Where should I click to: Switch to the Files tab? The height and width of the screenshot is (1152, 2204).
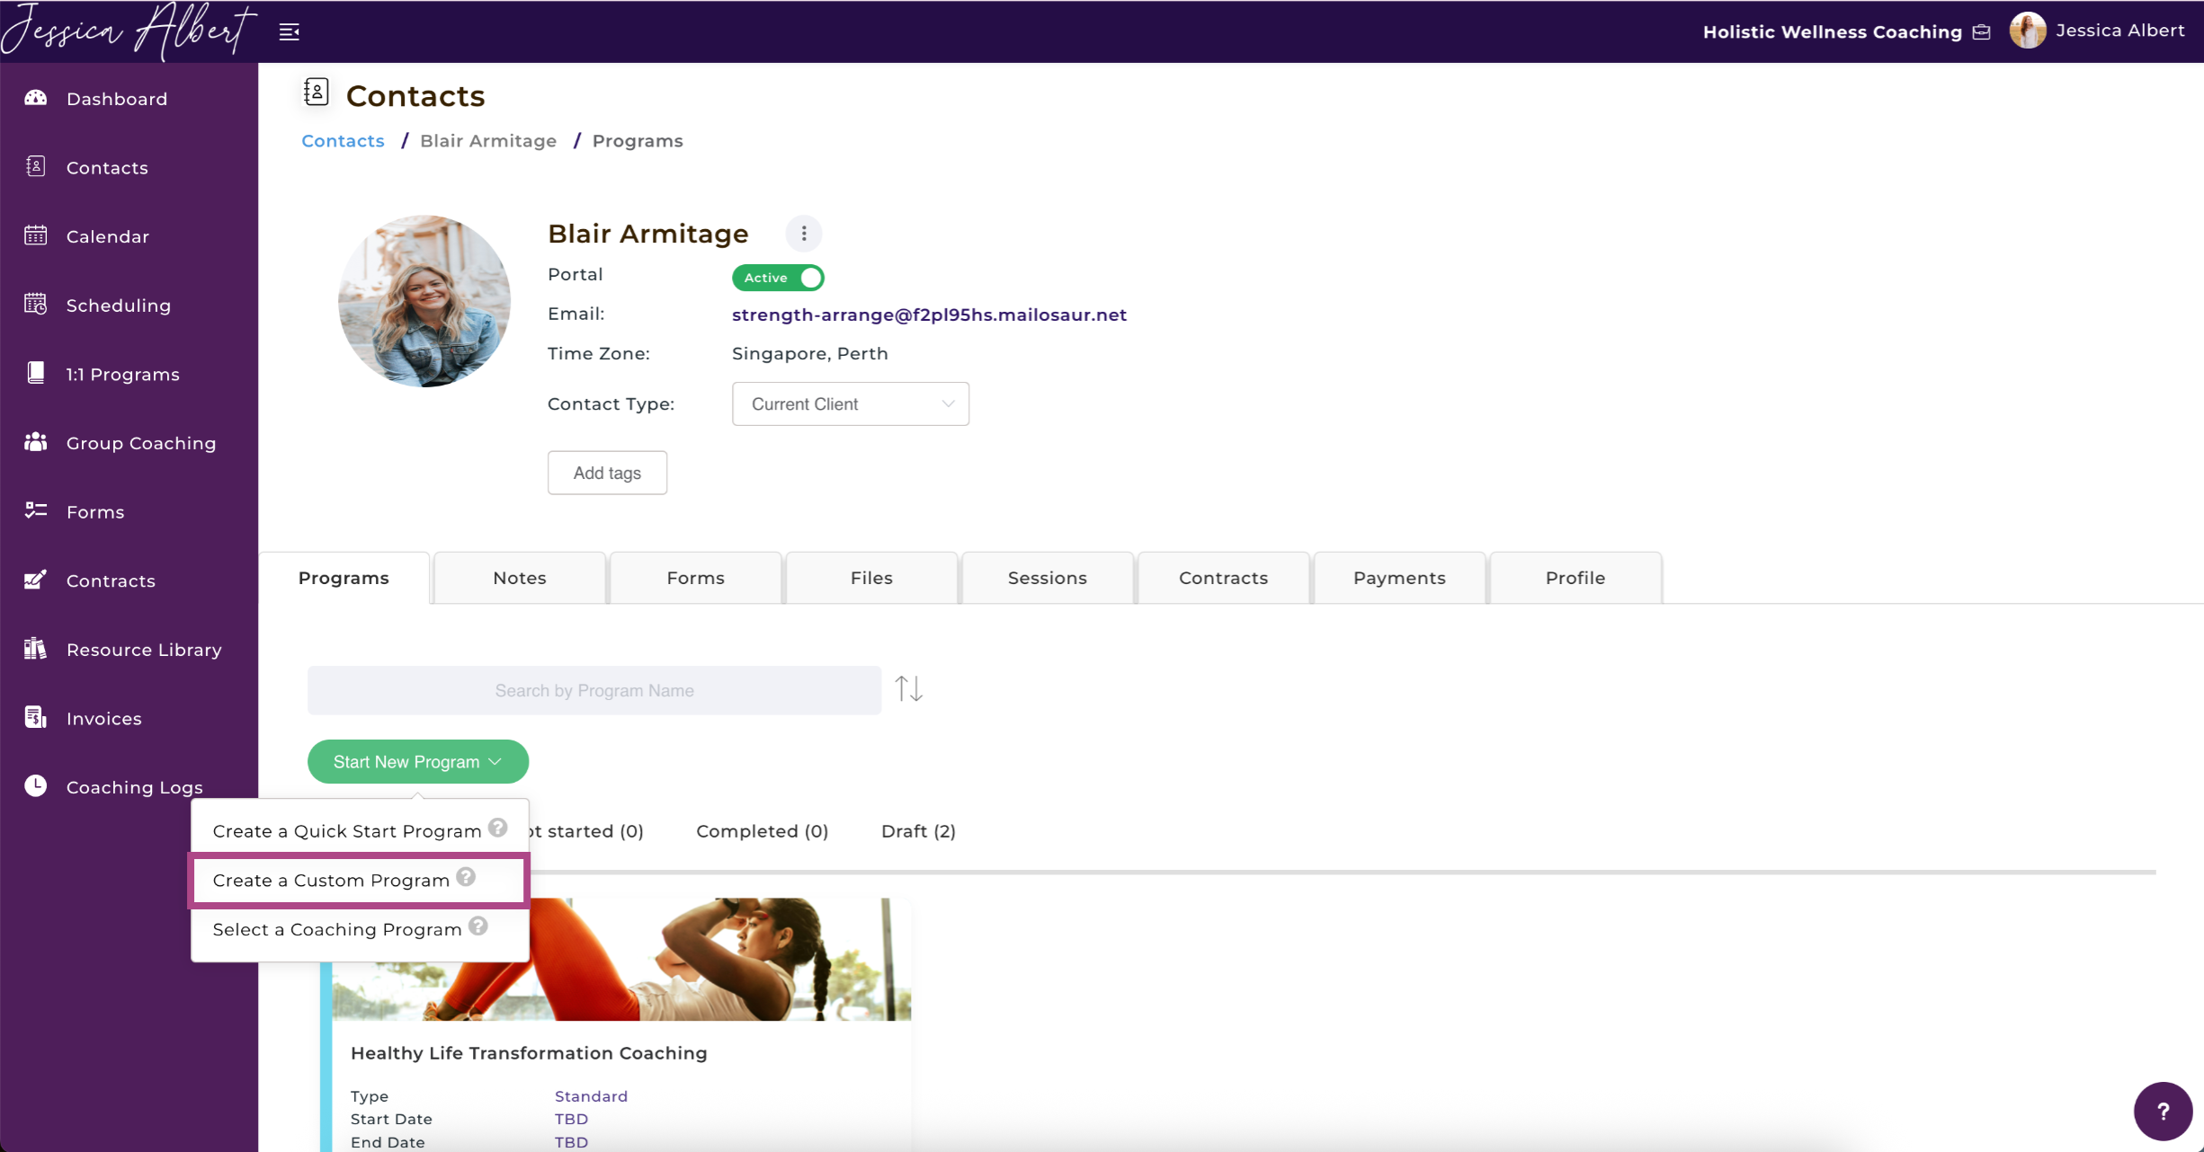click(x=872, y=578)
